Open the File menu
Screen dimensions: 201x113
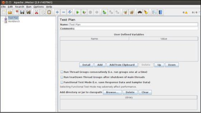coord(3,7)
